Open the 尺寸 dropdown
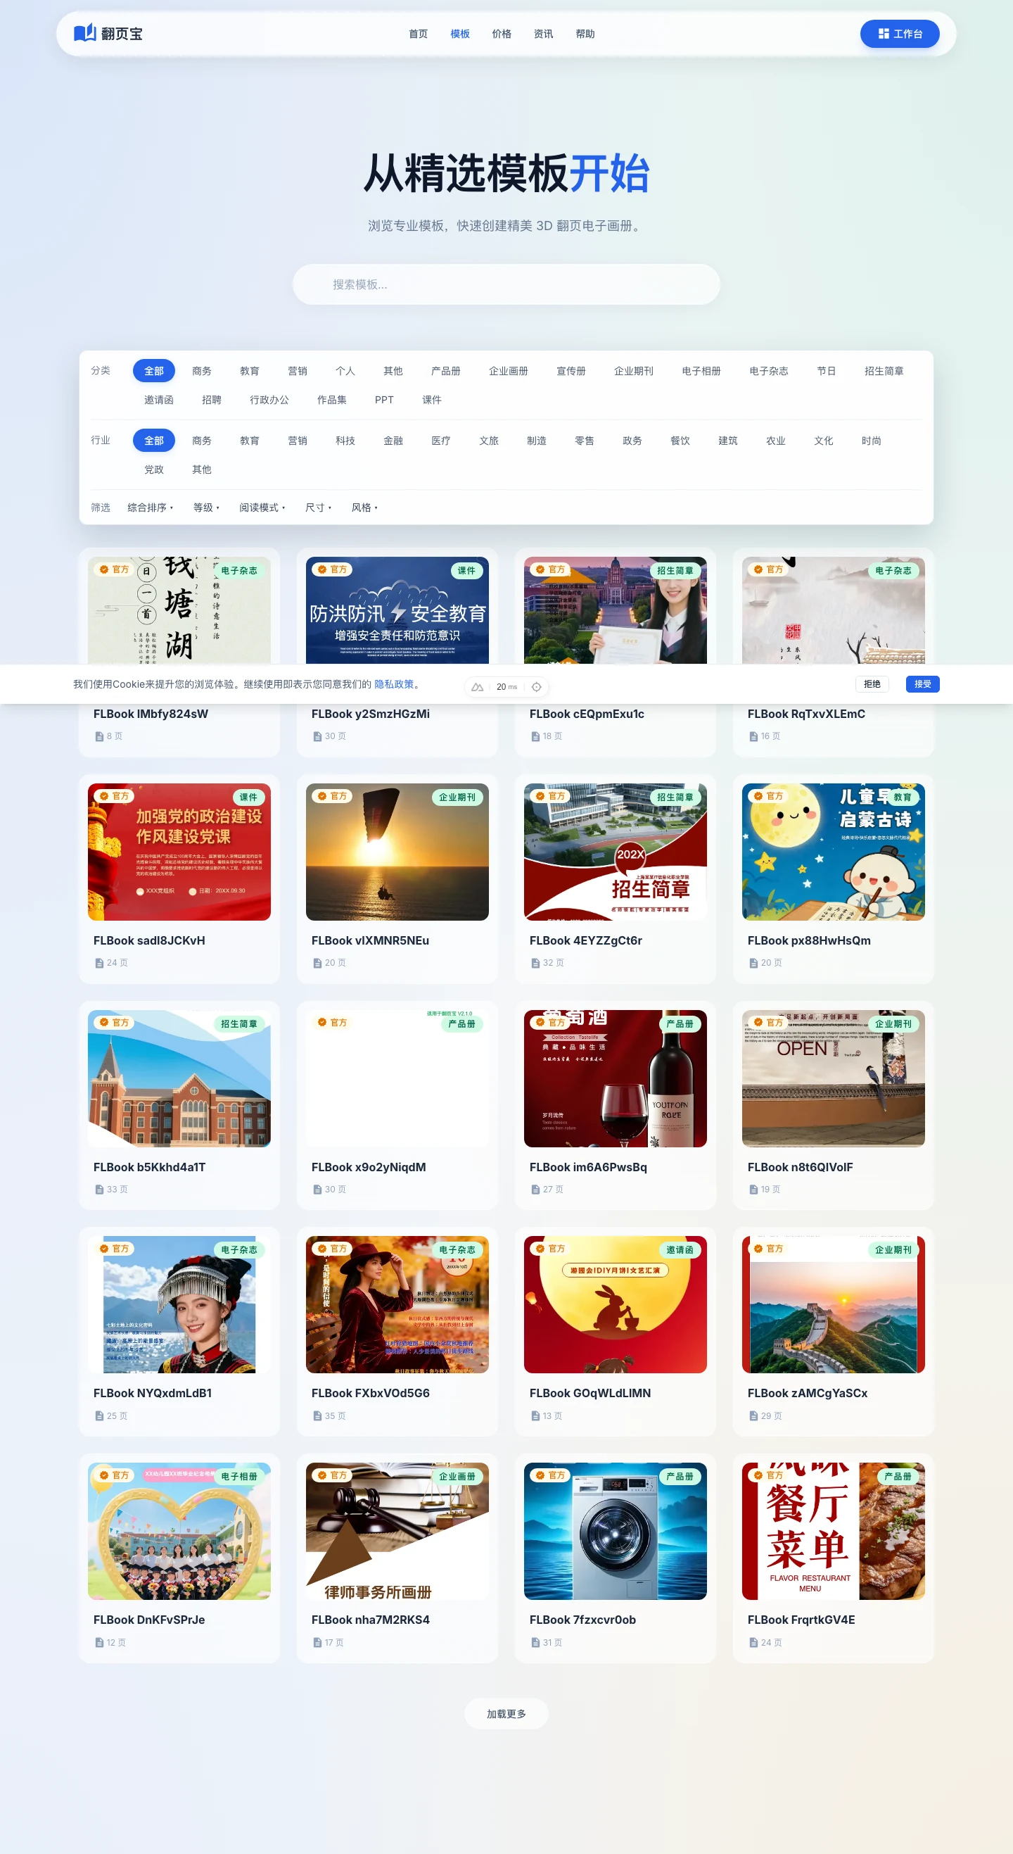1013x1854 pixels. [x=318, y=507]
